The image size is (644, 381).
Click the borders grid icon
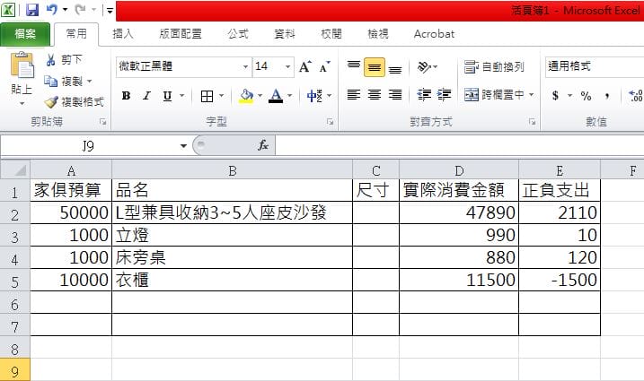tap(207, 97)
